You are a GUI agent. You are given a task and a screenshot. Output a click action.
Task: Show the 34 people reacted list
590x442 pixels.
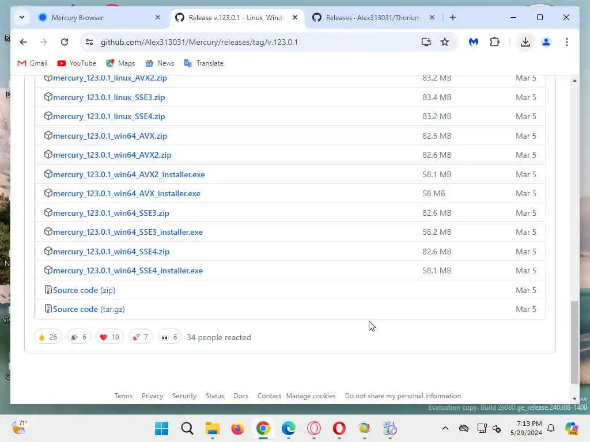218,337
